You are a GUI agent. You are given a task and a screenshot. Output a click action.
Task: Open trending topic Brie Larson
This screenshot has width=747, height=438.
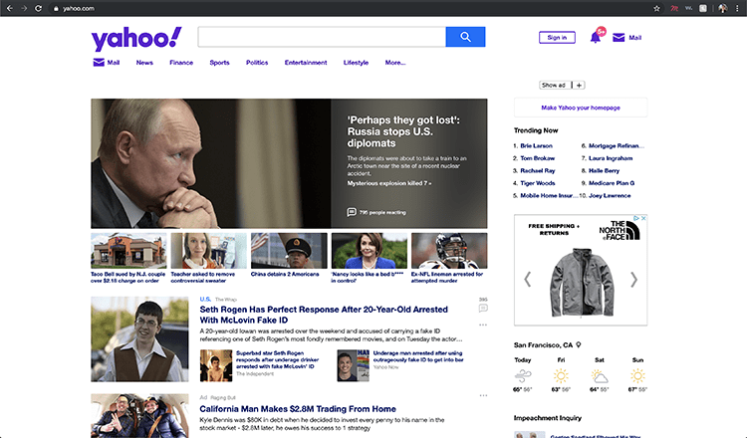tap(538, 145)
